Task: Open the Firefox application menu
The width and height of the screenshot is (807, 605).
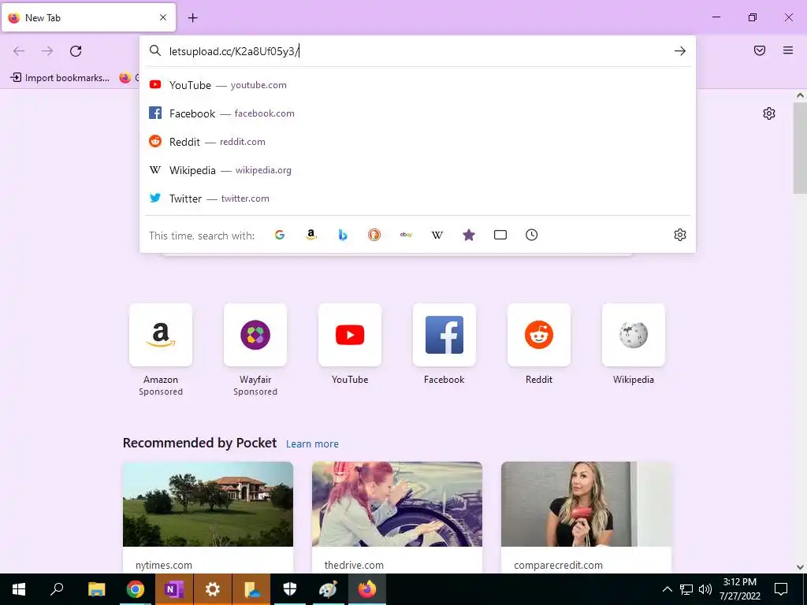Action: (788, 50)
